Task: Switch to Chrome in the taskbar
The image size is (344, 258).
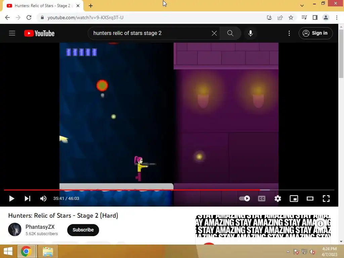Action: 26,251
